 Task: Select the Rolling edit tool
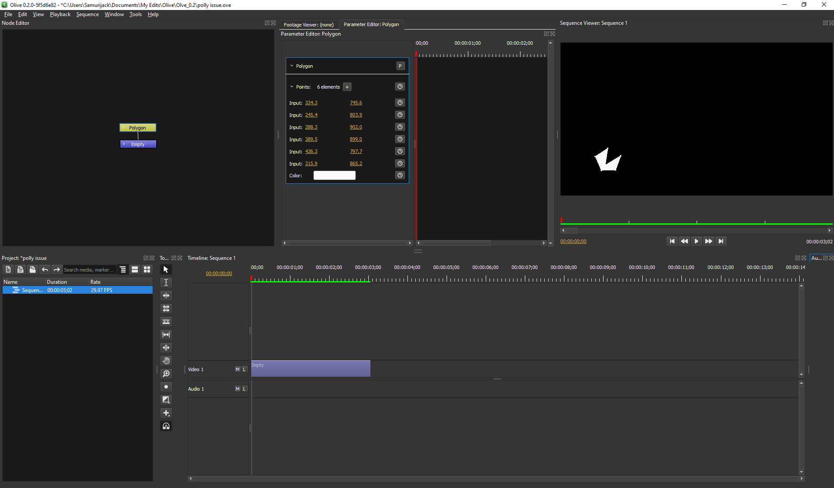(x=166, y=309)
